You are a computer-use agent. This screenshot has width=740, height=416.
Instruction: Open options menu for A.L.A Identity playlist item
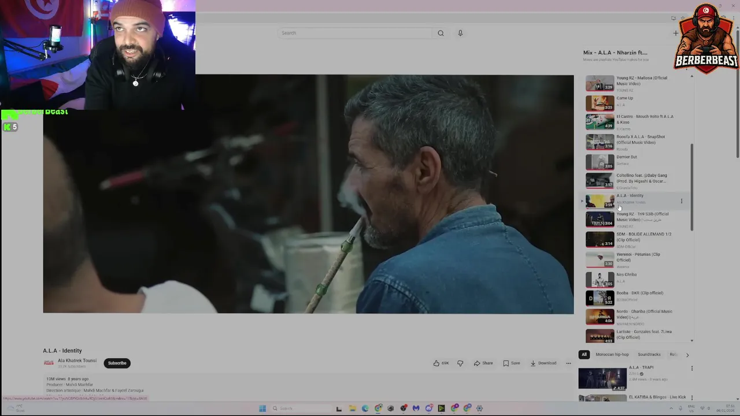682,201
